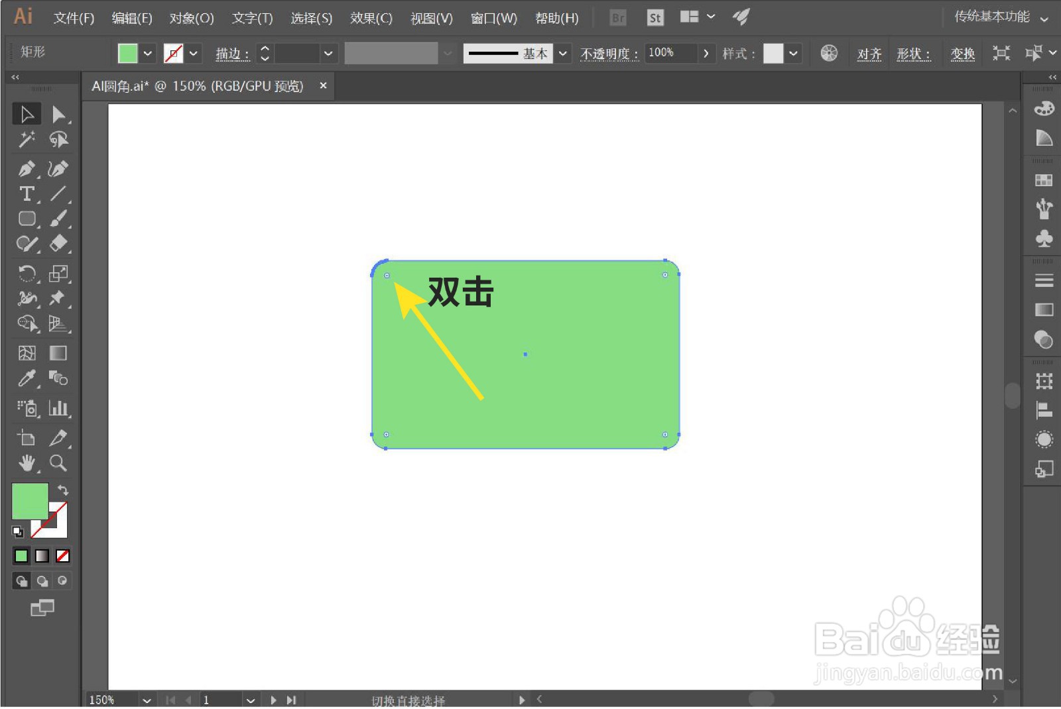Select the Rotate tool
The height and width of the screenshot is (709, 1061).
(x=27, y=273)
